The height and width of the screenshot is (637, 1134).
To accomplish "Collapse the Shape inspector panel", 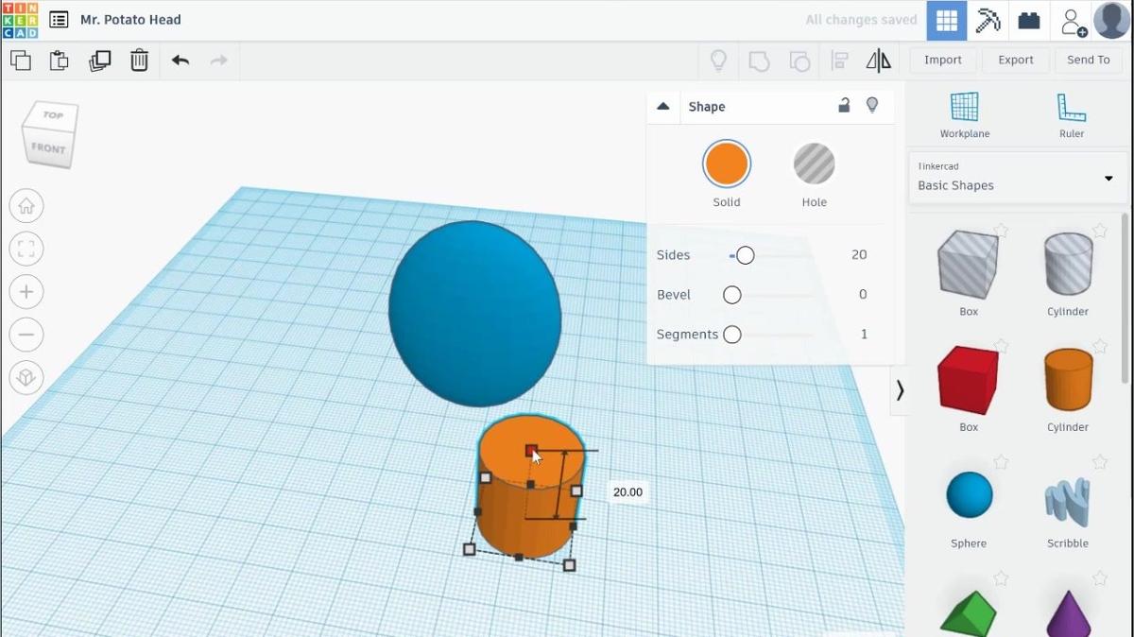I will (x=663, y=106).
